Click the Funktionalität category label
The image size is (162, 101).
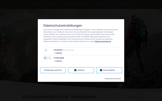[59, 58]
